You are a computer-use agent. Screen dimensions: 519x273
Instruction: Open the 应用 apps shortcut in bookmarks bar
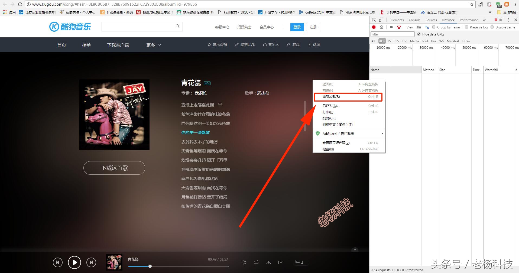[x=9, y=12]
